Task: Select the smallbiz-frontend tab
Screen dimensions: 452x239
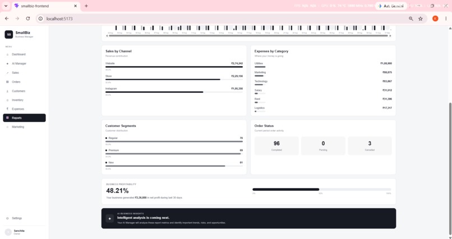Action: point(46,6)
